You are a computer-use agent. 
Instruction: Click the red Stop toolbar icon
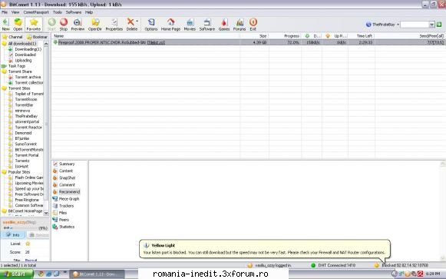(x=64, y=22)
